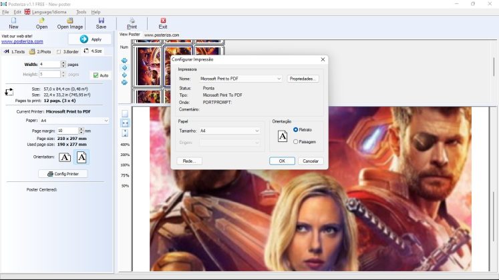
Task: Close the Configurar Impressão dialog
Action: tap(323, 59)
